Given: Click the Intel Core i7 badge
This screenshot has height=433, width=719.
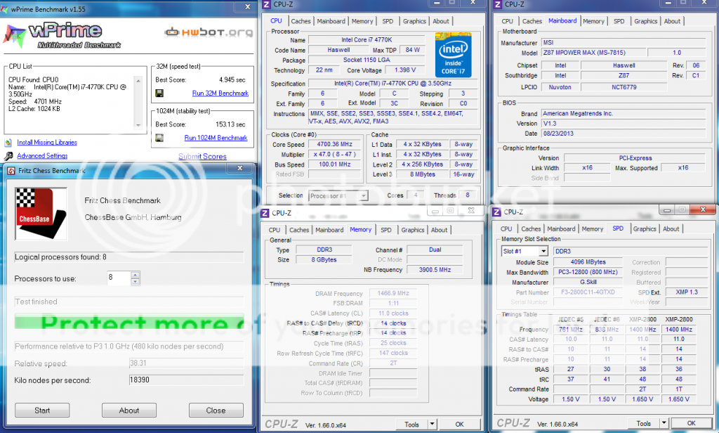Looking at the screenshot, I should pyautogui.click(x=454, y=56).
